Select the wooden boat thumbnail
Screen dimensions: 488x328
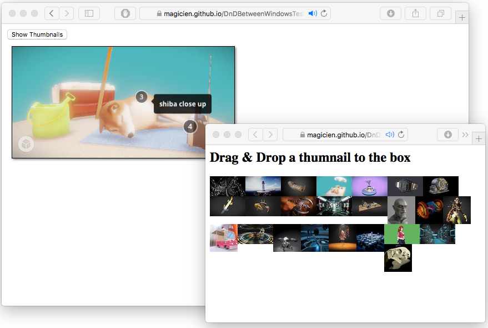pos(299,186)
